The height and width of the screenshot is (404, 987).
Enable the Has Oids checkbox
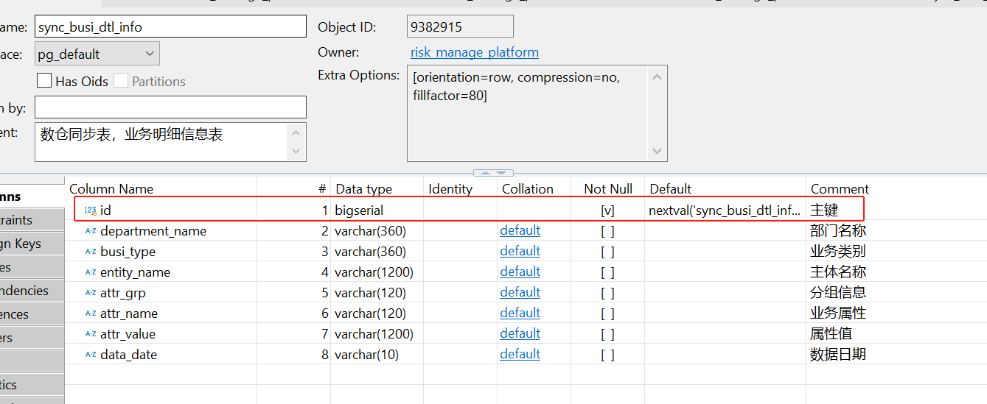pyautogui.click(x=44, y=81)
